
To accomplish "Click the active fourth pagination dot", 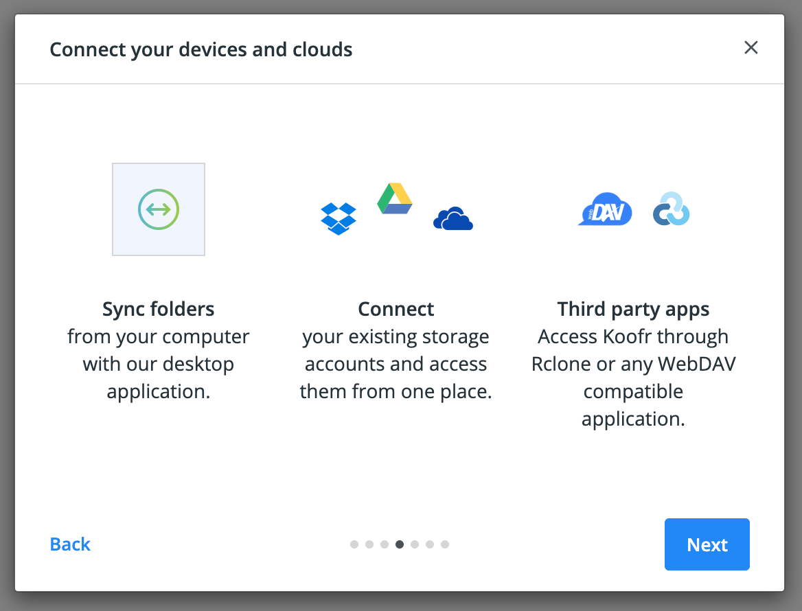I will coord(400,544).
